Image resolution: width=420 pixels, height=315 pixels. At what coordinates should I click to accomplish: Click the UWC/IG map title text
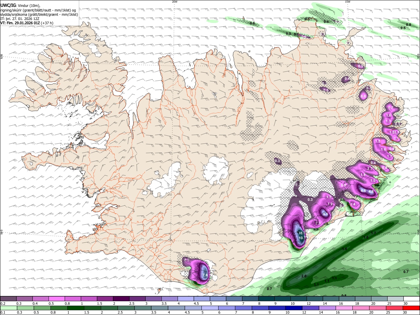click(x=8, y=5)
